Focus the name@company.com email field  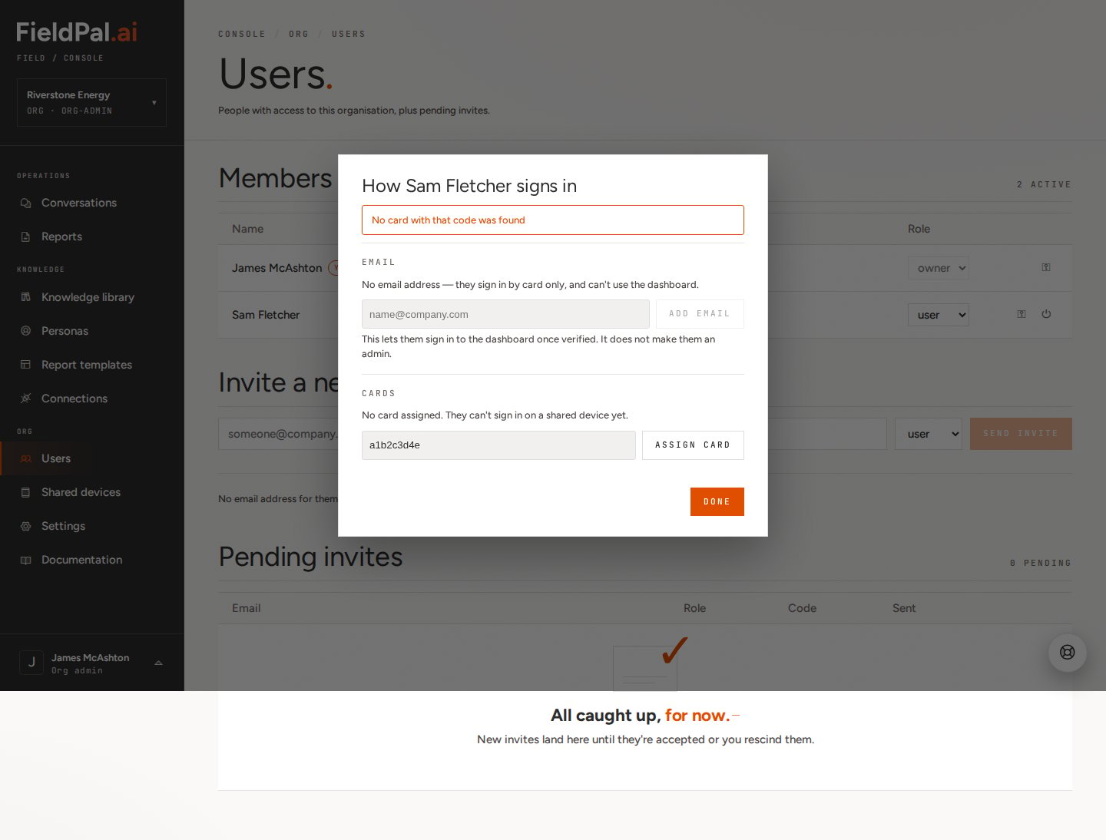pos(505,314)
